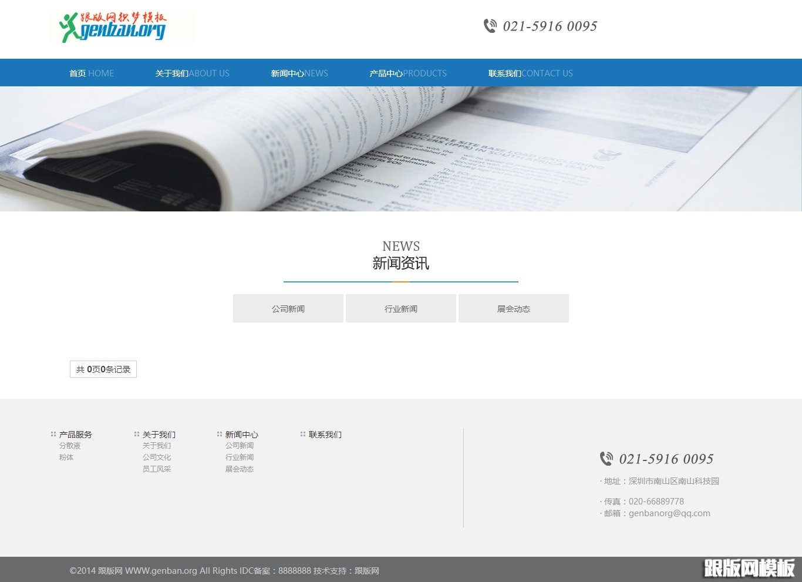Select the 展会动态 category button
This screenshot has width=802, height=582.
coord(514,308)
